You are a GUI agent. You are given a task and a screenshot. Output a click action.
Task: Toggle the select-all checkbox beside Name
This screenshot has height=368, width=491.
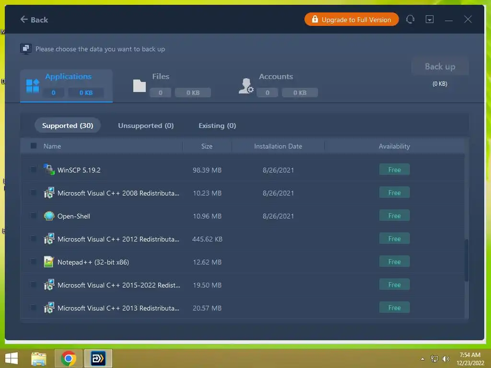34,146
